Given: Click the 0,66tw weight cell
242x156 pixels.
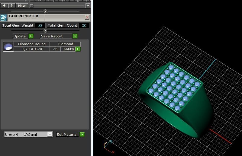Looking at the screenshot, I should pos(68,49).
